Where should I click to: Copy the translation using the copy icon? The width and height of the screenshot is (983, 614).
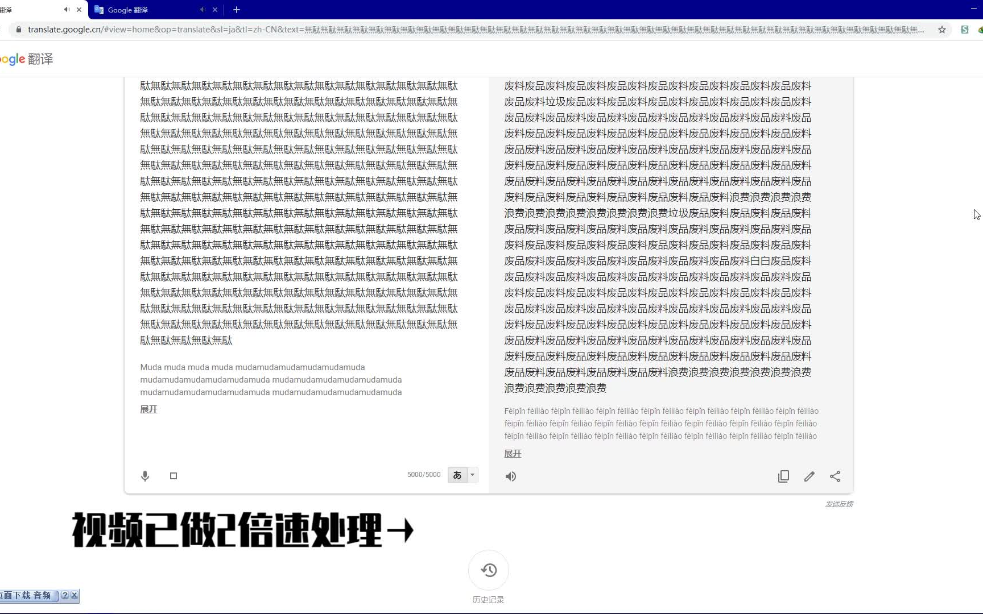coord(783,476)
